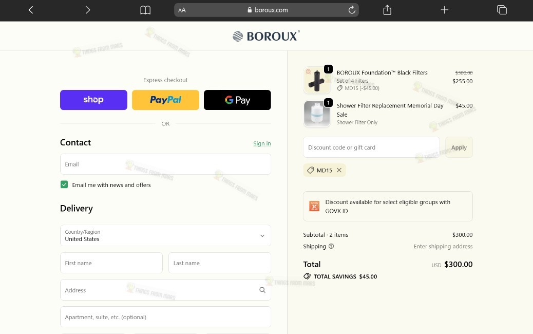The width and height of the screenshot is (533, 334).
Task: Click the 'Set of 4 Filters' variant text
Action: [352, 81]
